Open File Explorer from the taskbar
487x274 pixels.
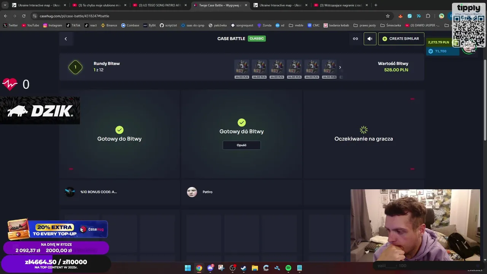click(255, 268)
